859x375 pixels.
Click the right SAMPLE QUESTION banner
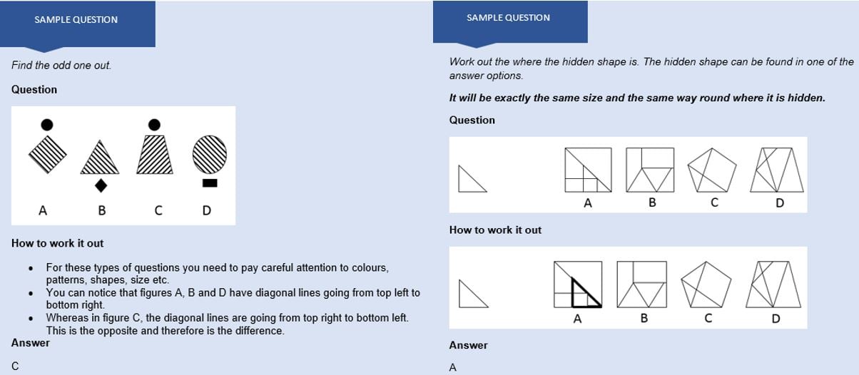(509, 18)
